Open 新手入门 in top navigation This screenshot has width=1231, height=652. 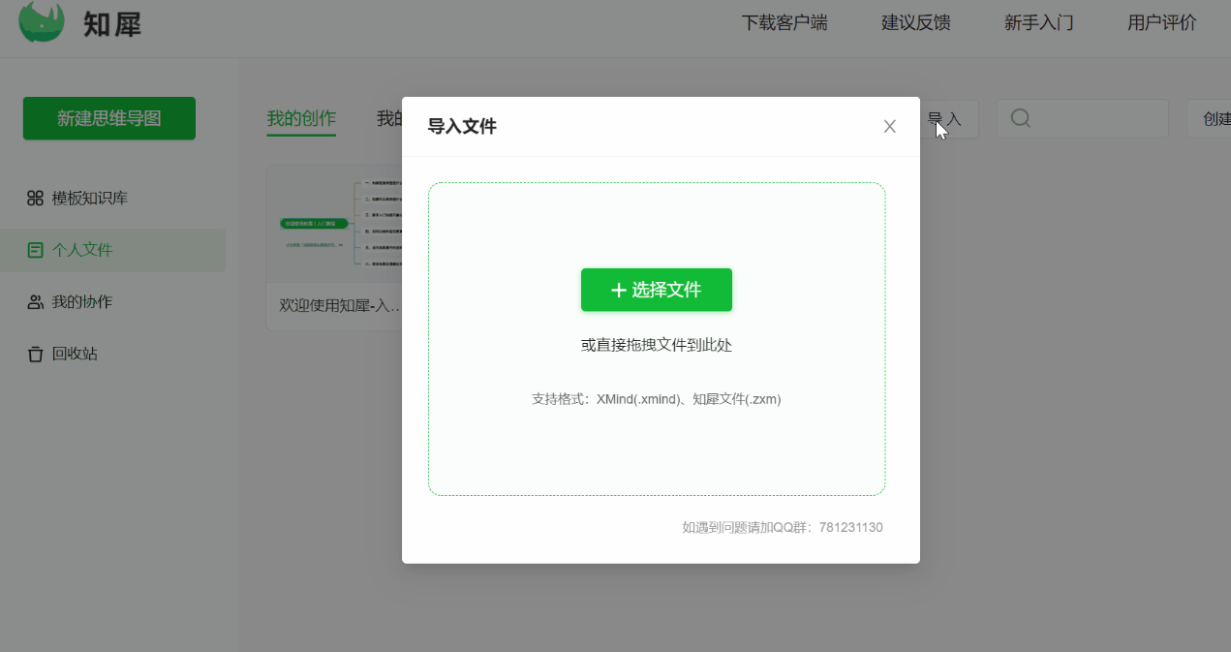pos(1039,23)
